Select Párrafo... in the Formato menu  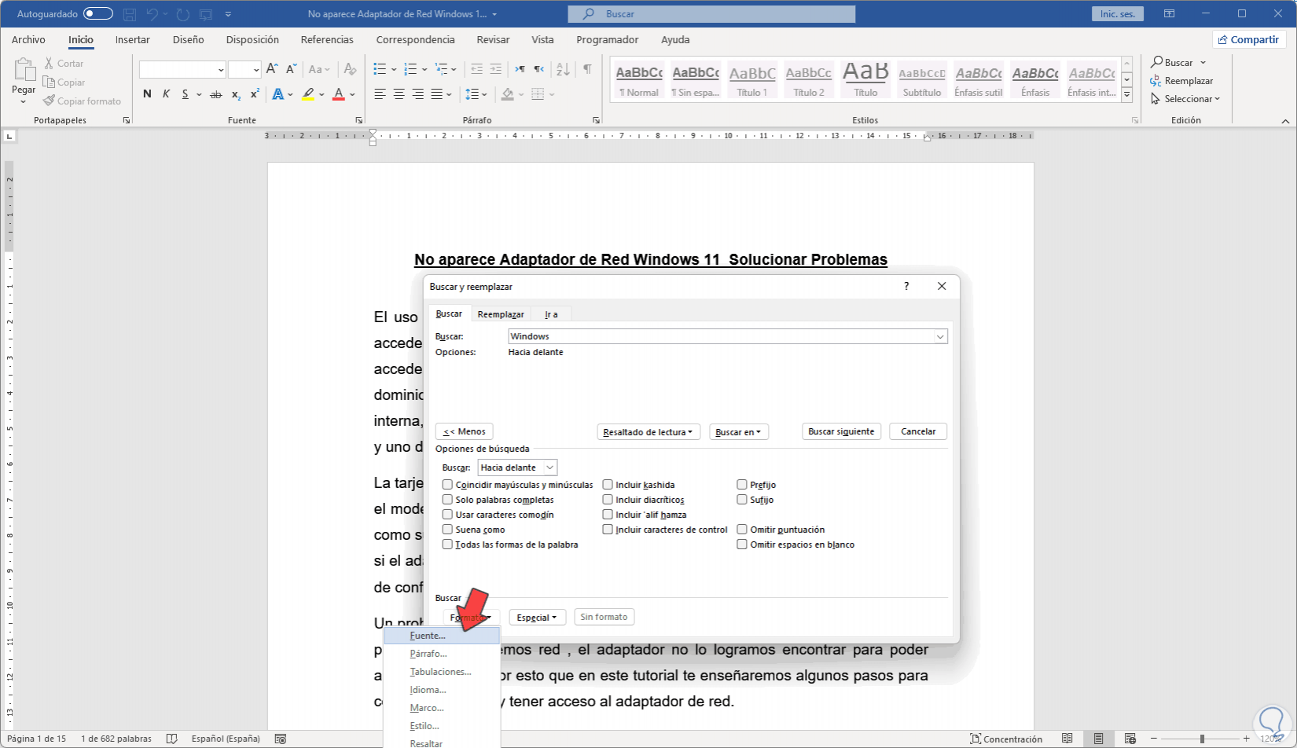coord(442,654)
